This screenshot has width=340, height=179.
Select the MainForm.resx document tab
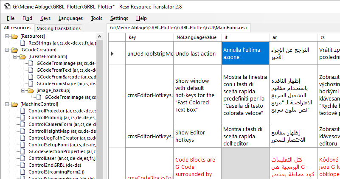179,28
